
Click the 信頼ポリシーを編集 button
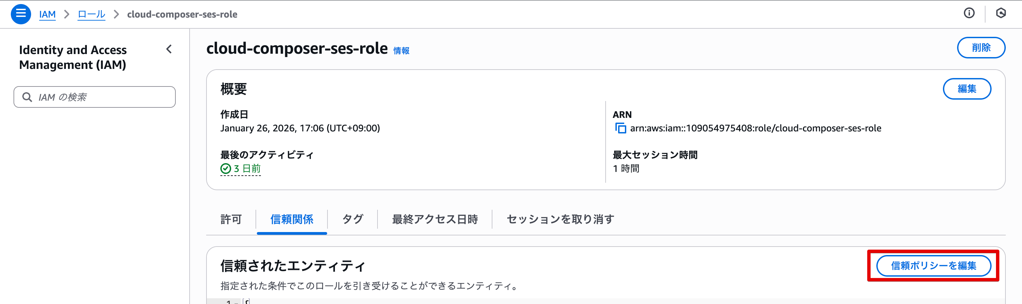pos(934,266)
